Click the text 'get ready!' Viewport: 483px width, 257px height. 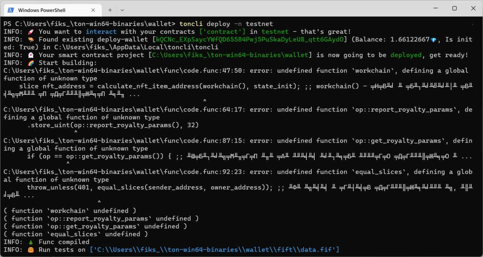(449, 55)
